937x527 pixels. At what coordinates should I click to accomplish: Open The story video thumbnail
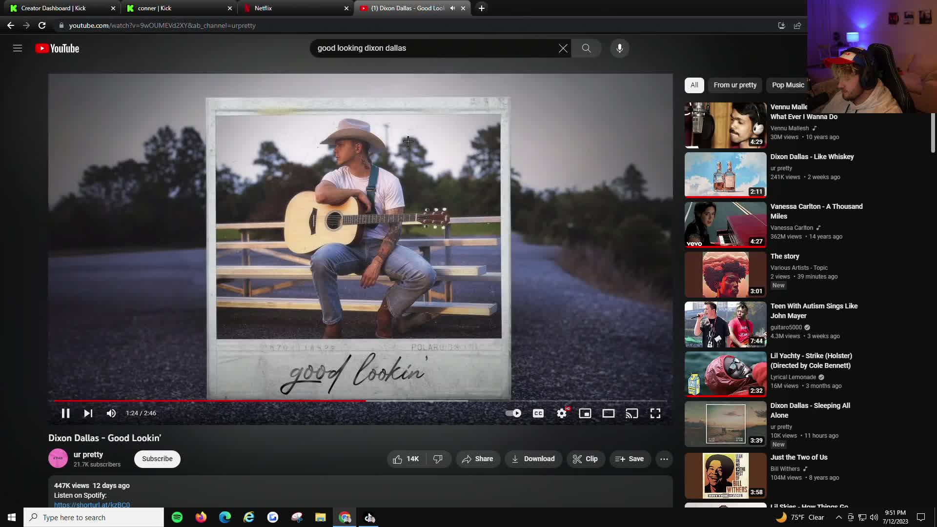tap(726, 274)
